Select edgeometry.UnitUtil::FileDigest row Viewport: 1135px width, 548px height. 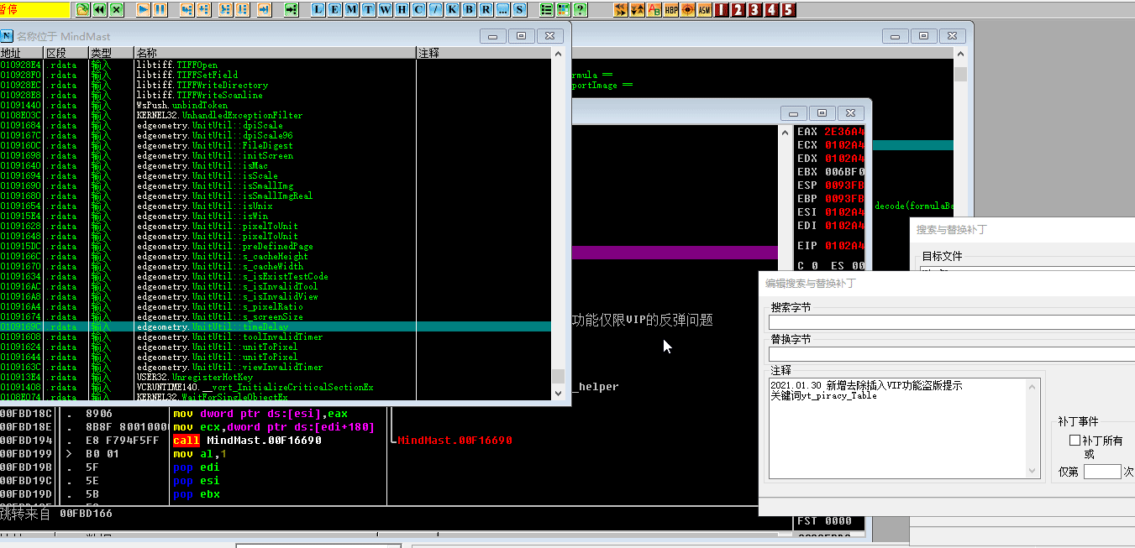tap(276, 145)
